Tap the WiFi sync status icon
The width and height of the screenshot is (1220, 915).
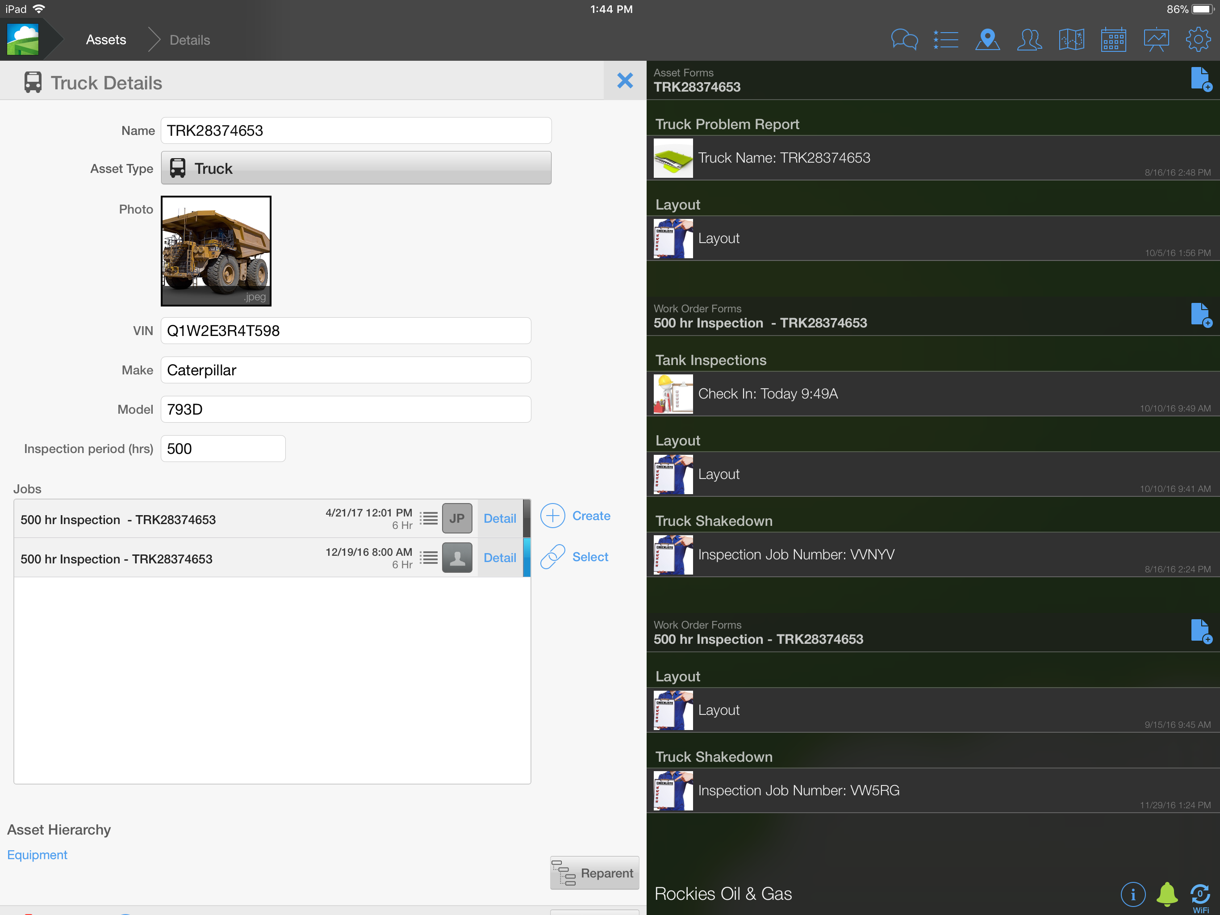click(1200, 896)
